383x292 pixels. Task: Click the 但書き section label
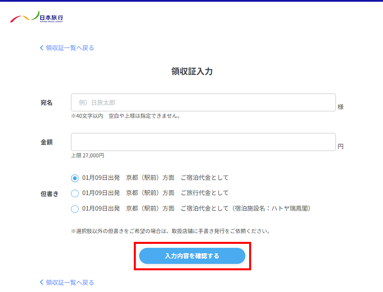pos(49,194)
